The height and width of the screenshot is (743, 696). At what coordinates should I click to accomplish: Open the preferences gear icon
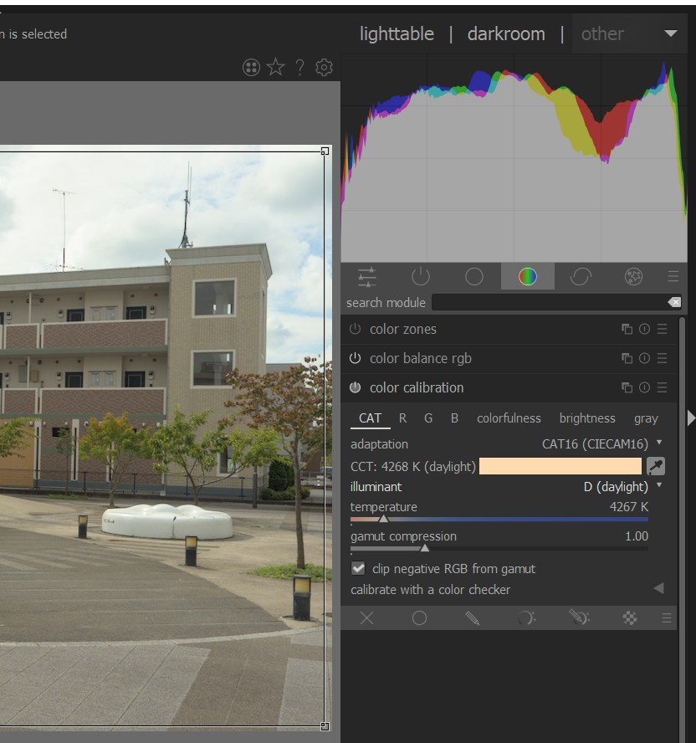(324, 67)
